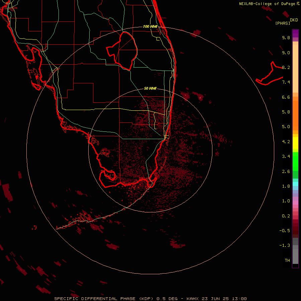301x301 pixels.
Task: Click the DKD label above the color scale
Action: click(x=294, y=20)
